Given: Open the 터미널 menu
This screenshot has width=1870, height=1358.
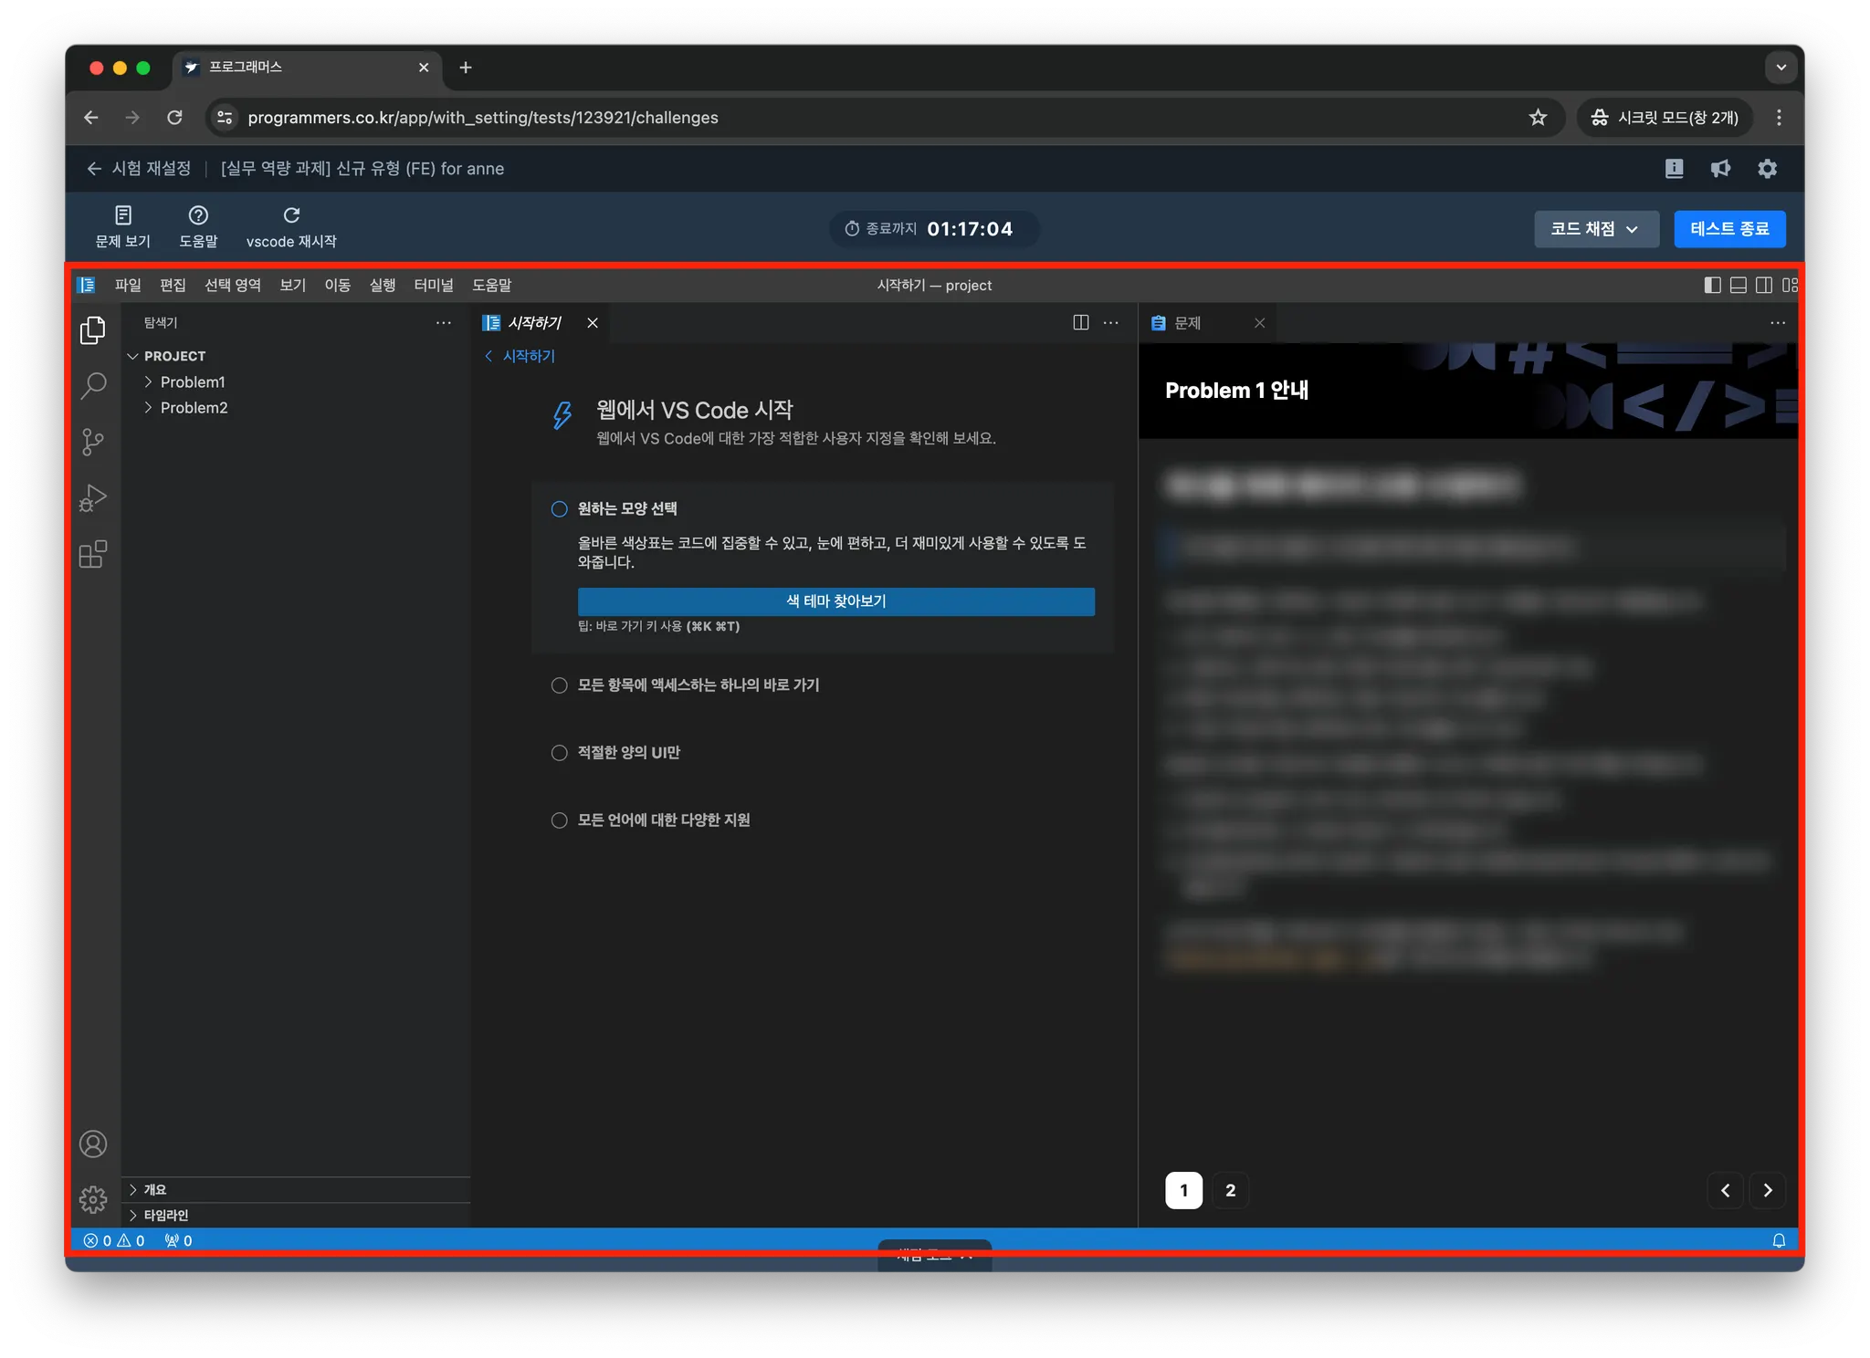Looking at the screenshot, I should click(433, 285).
